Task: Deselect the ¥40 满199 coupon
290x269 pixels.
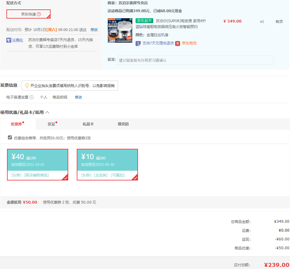Action: 37,164
